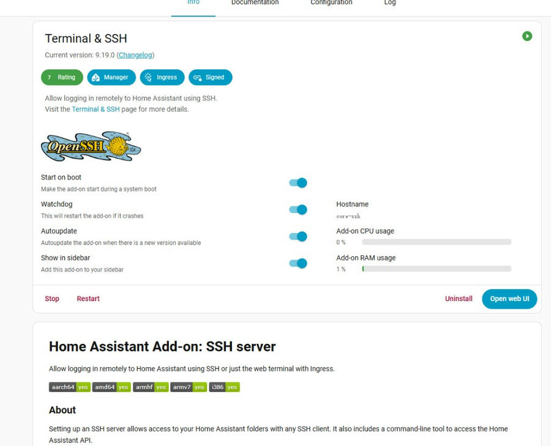Click the Current version 9.19.0 text
The image size is (551, 446).
click(x=80, y=55)
